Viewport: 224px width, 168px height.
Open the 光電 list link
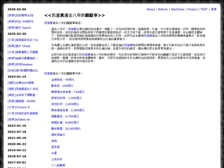pos(54,153)
